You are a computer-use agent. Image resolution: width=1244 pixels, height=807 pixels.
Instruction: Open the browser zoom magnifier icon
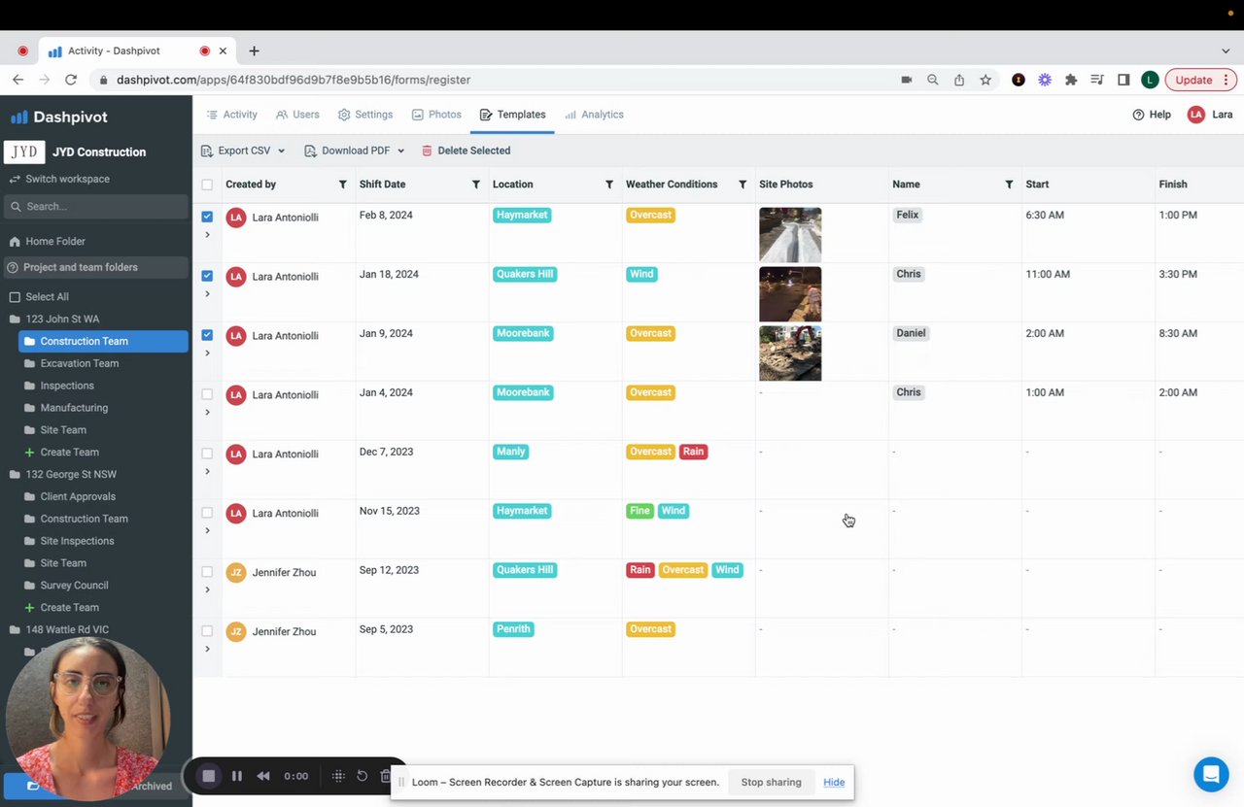(933, 80)
